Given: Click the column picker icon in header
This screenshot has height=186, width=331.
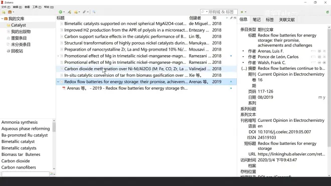Looking at the screenshot, I should pyautogui.click(x=235, y=18).
